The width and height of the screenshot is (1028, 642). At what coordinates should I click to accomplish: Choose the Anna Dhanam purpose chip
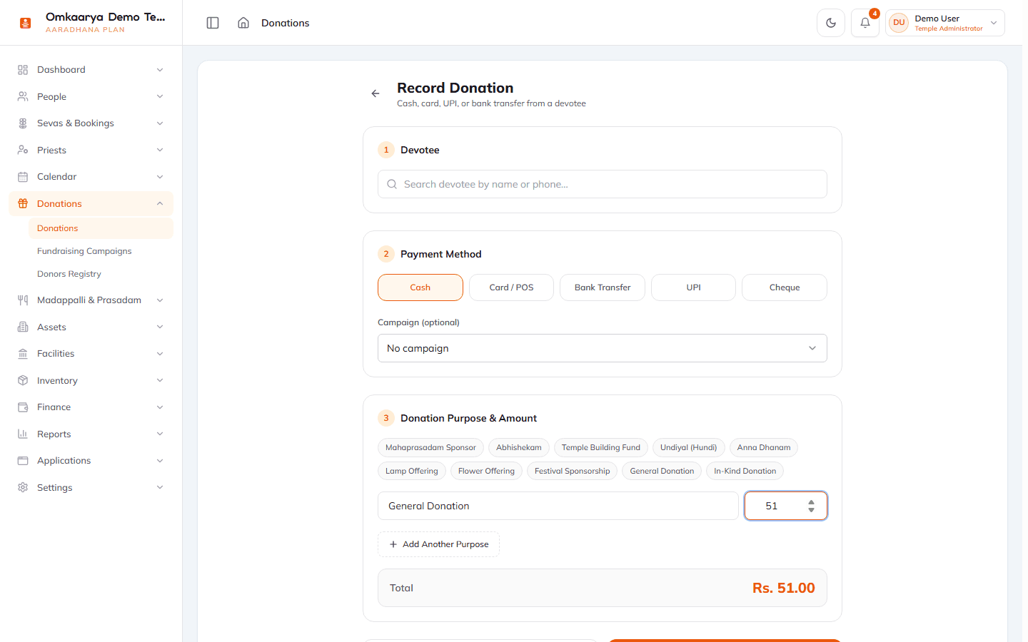click(x=764, y=448)
